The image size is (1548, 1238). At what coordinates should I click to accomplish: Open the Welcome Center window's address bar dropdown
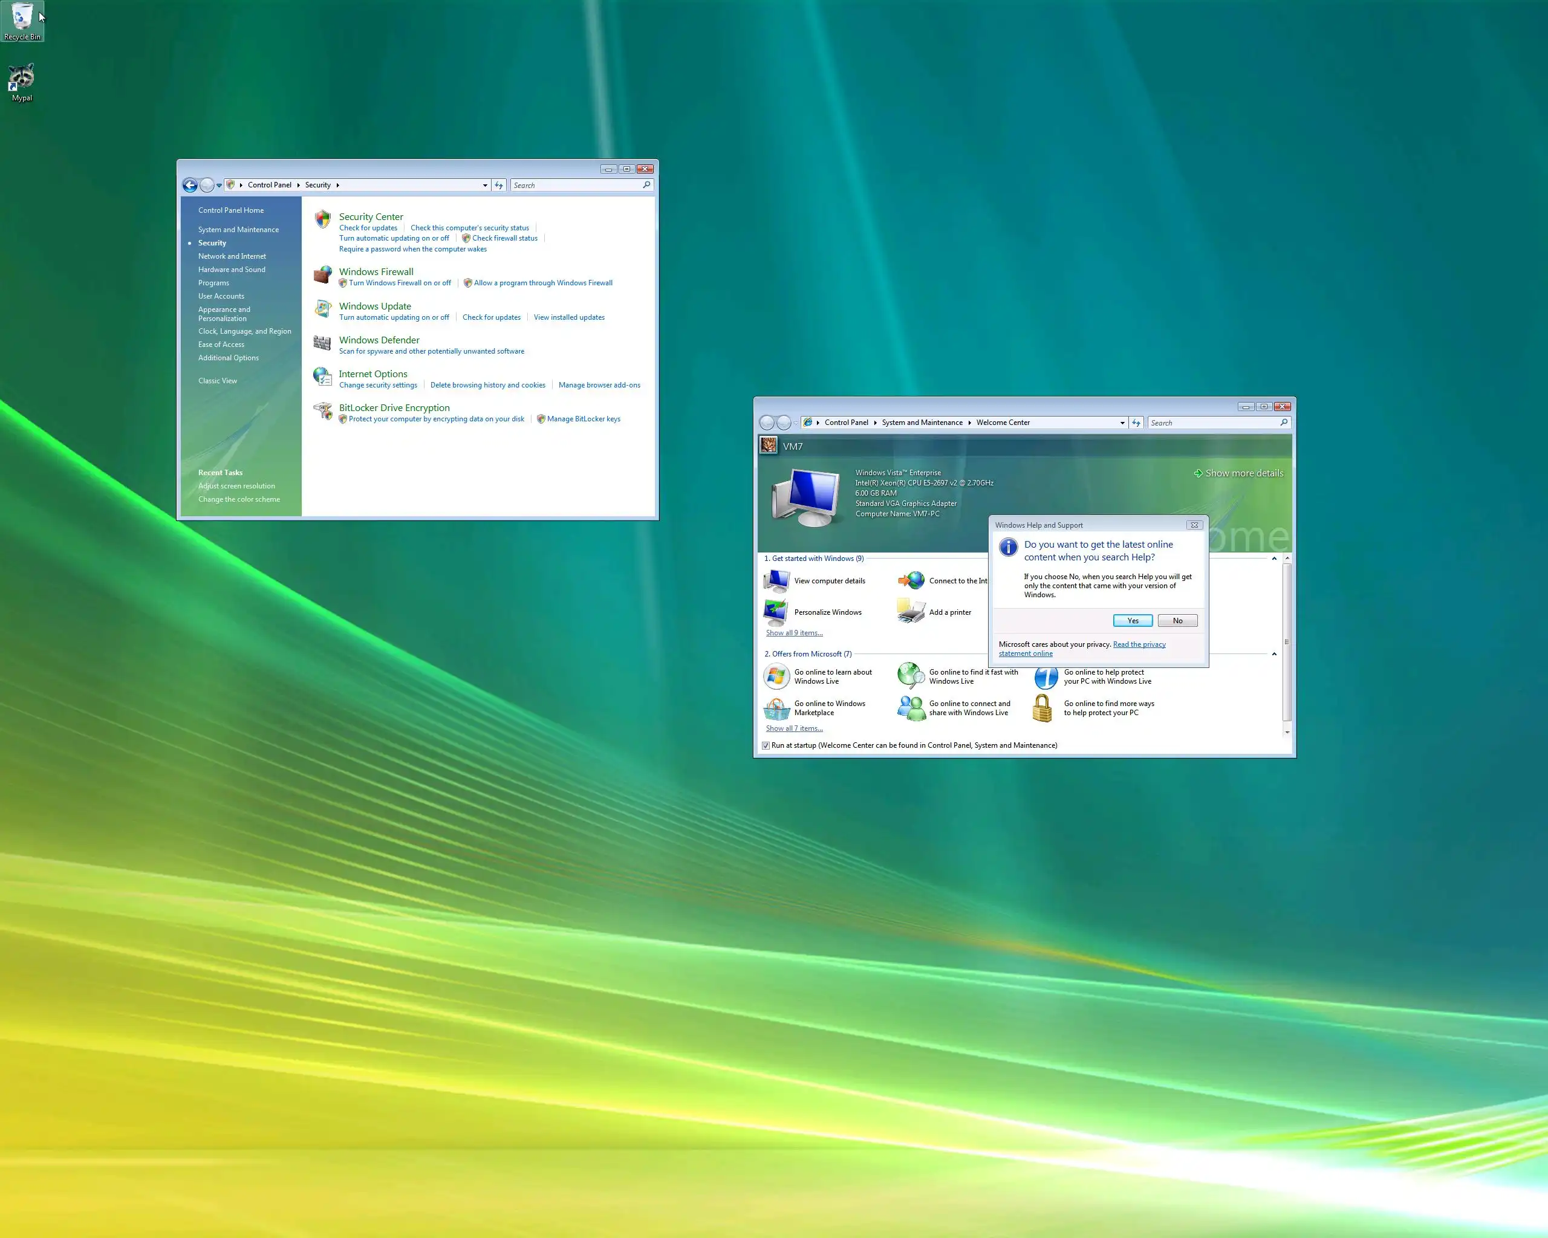click(x=1122, y=423)
